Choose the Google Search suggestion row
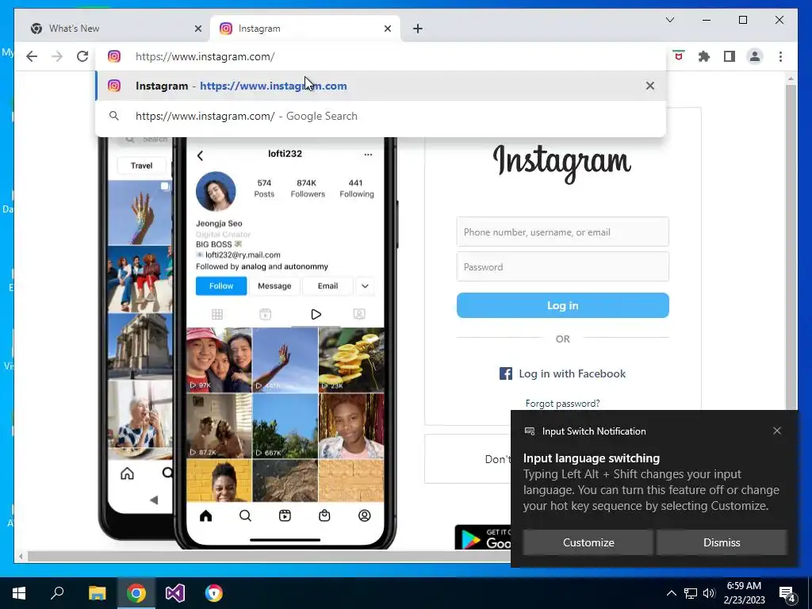 [381, 116]
